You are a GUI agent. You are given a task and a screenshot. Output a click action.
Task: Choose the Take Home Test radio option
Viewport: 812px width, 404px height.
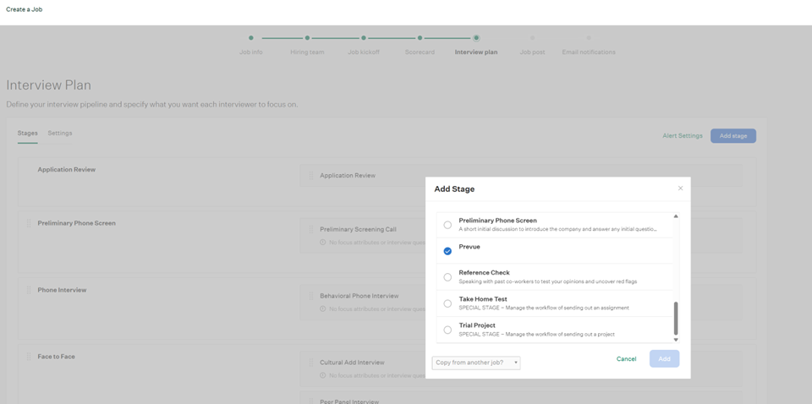447,303
